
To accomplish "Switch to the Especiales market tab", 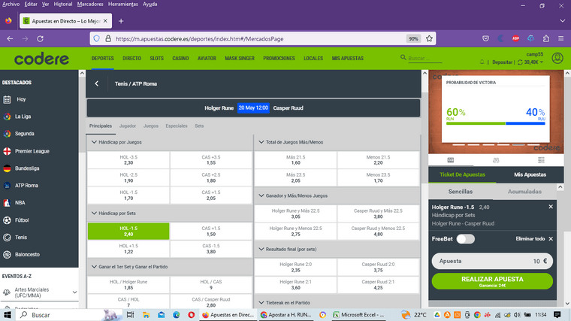I will point(177,126).
